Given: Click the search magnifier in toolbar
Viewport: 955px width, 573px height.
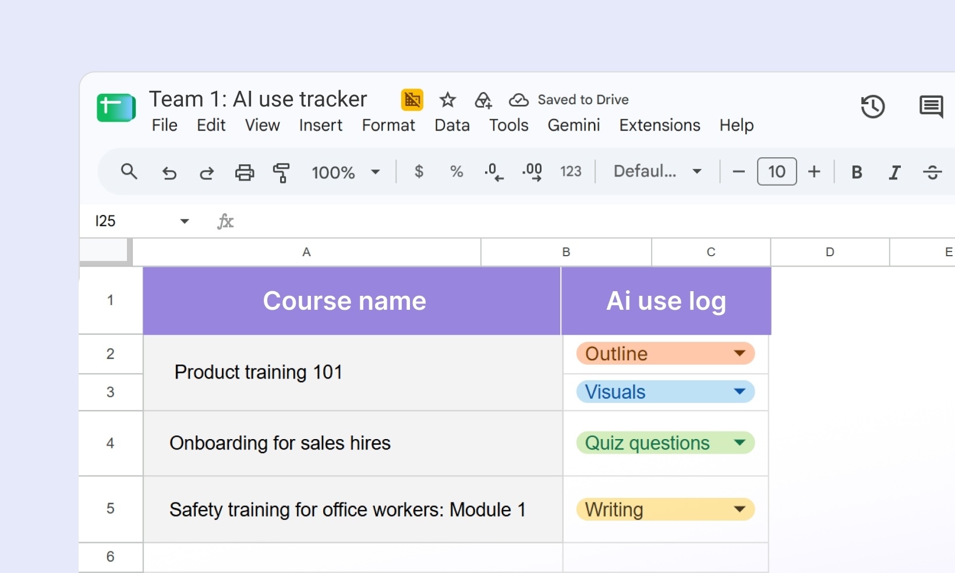Looking at the screenshot, I should click(x=129, y=172).
